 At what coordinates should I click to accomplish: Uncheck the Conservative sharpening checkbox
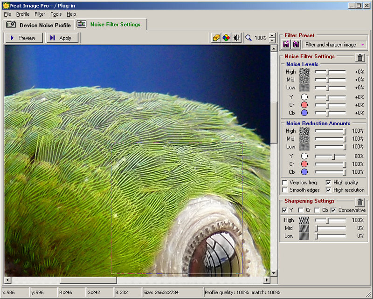(333, 210)
